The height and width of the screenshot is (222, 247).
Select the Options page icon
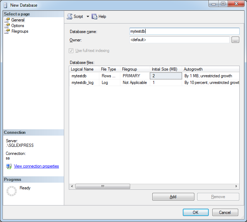(x=7, y=26)
